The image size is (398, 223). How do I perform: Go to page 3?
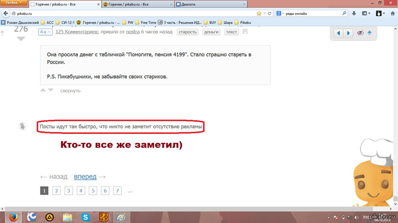click(69, 191)
